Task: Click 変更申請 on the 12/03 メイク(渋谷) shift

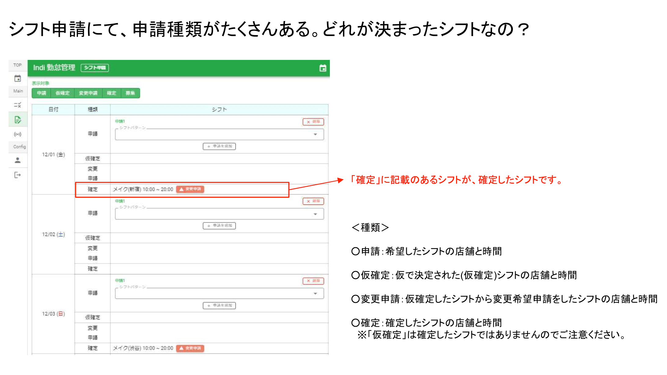Action: point(190,348)
